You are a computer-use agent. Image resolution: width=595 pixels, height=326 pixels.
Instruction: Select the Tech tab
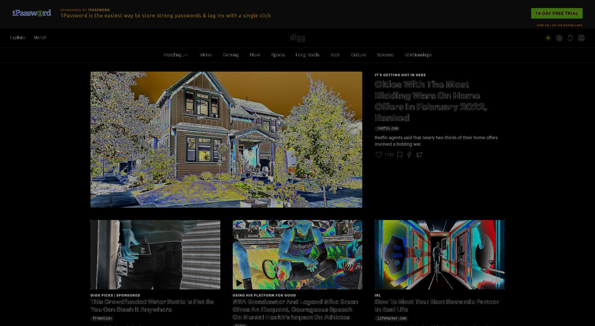coord(335,55)
